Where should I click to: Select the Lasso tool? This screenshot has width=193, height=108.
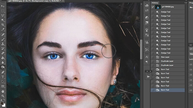[3, 15]
